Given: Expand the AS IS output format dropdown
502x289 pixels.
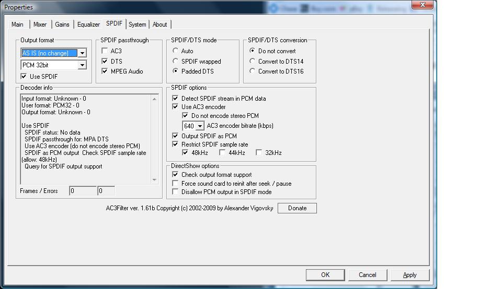Looking at the screenshot, I should (x=82, y=53).
